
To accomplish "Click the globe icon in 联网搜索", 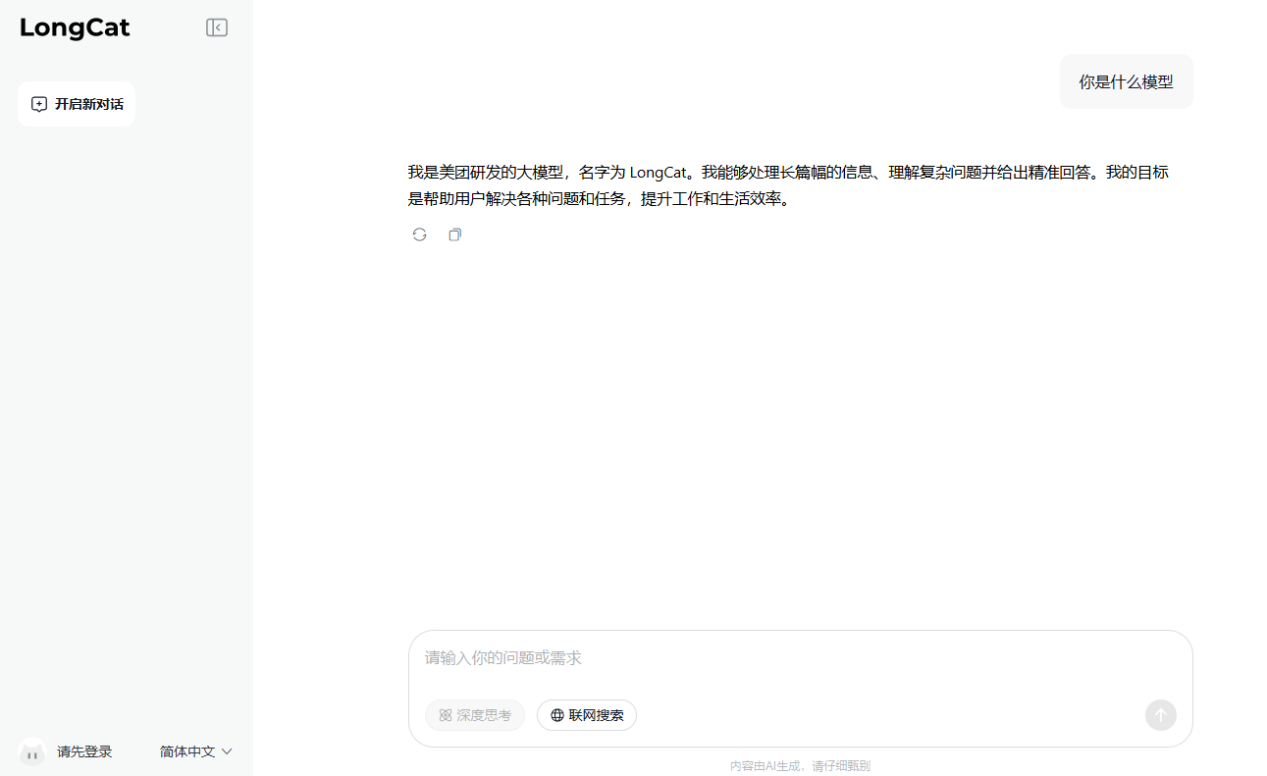I will [x=555, y=715].
